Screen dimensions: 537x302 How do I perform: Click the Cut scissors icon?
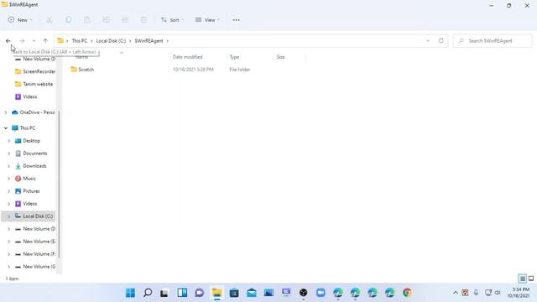pos(50,20)
